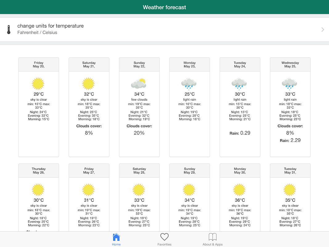Click the sun icon on Monday May 30 card
Viewport: 329px width, 247px height.
(239, 190)
